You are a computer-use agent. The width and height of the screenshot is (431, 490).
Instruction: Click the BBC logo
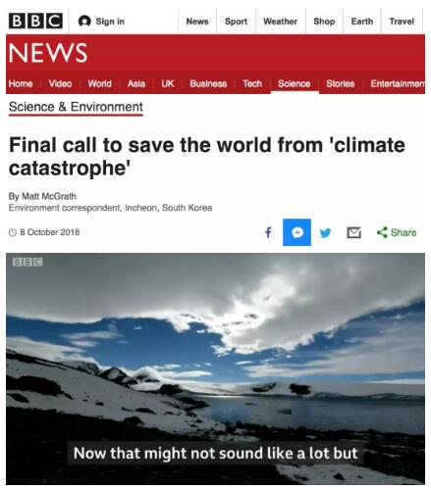[35, 21]
